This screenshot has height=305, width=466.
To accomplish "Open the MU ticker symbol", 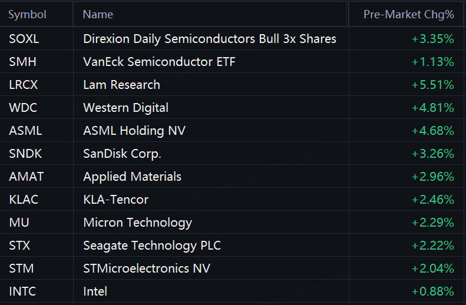I will coord(19,223).
